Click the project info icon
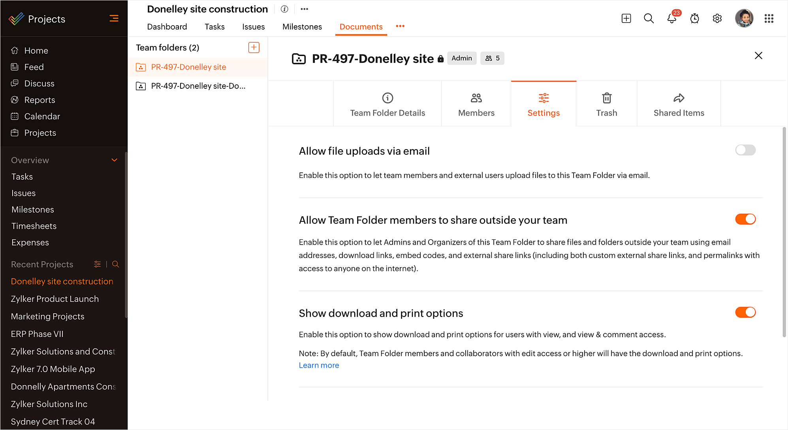The height and width of the screenshot is (430, 788). pos(284,9)
